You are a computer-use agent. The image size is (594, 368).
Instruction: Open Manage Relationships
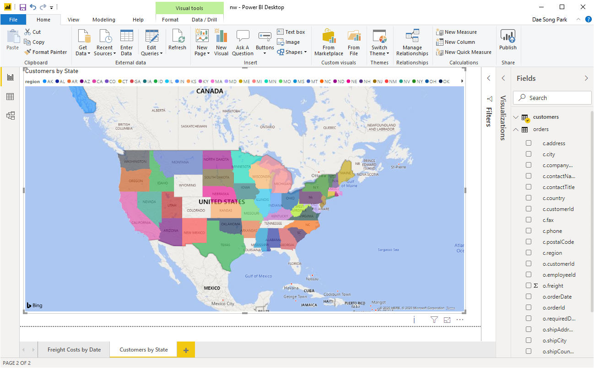pos(412,43)
